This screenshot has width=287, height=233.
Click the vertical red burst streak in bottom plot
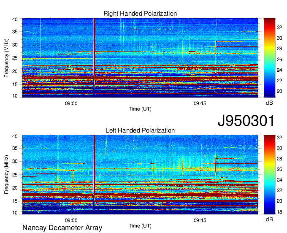(94, 165)
